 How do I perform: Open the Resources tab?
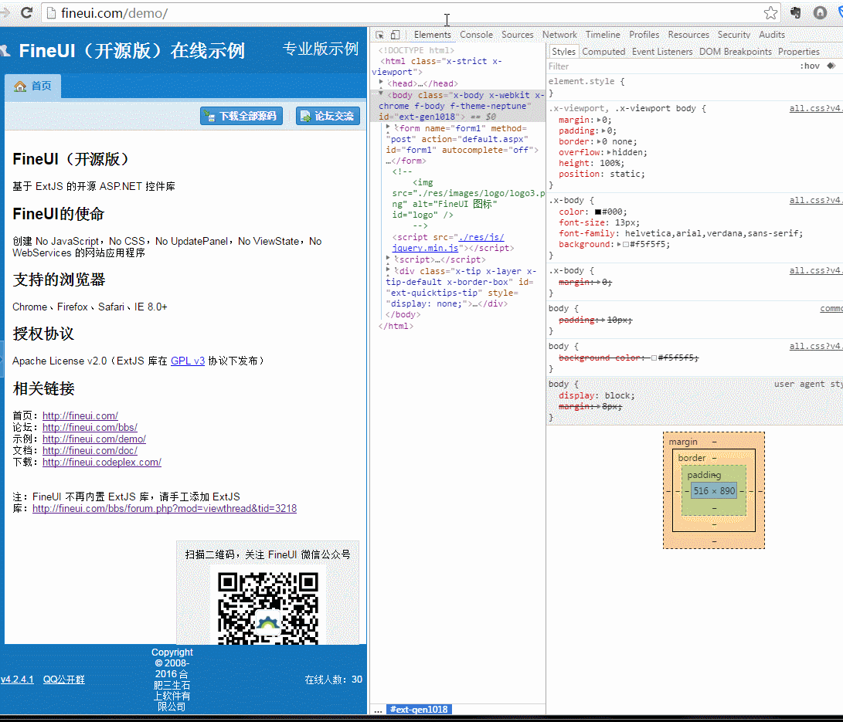(688, 35)
